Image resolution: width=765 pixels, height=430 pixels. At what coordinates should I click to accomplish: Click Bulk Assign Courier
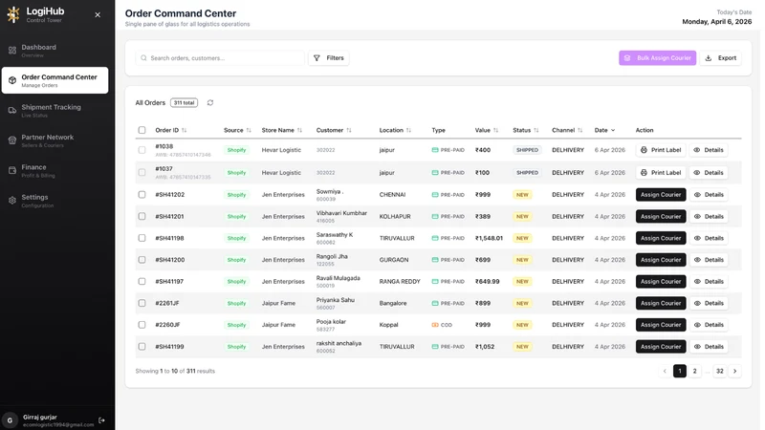point(658,58)
